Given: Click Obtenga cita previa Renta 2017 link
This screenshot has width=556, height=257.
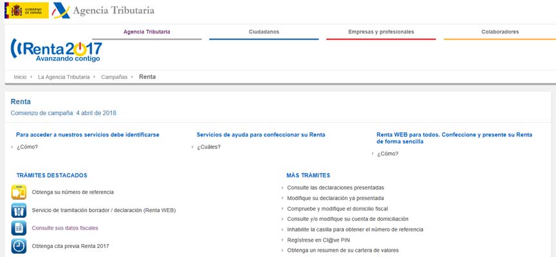Looking at the screenshot, I should click(71, 246).
